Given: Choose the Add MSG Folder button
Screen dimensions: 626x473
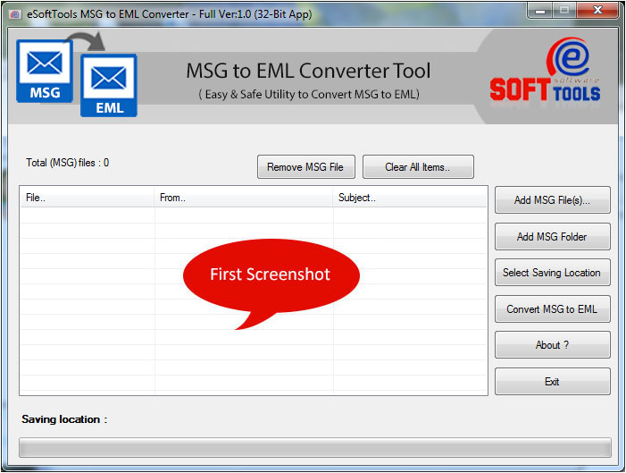Looking at the screenshot, I should [x=552, y=237].
